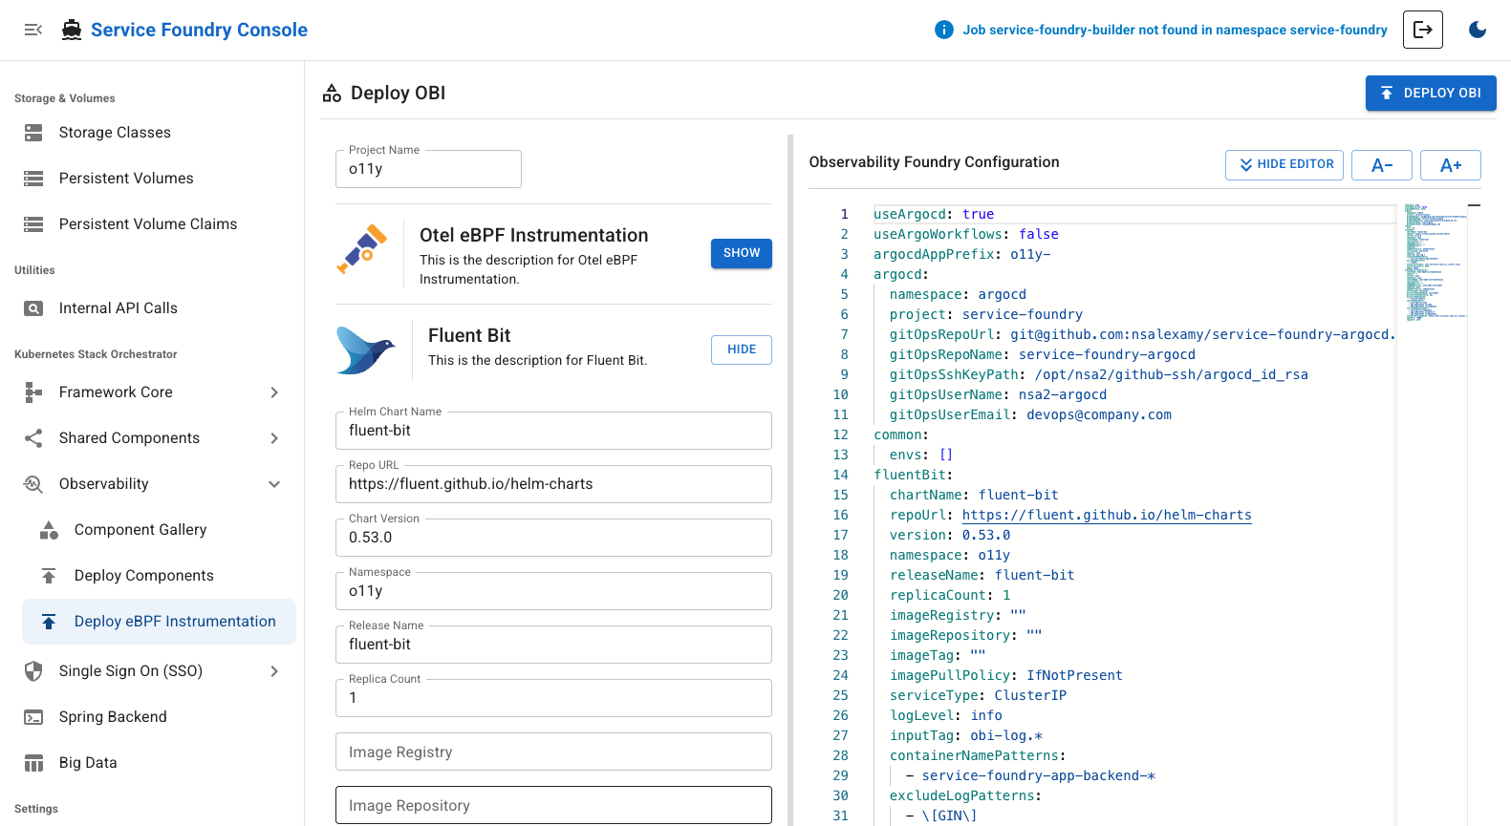Click the Persistent Volume Claims icon

33,224
